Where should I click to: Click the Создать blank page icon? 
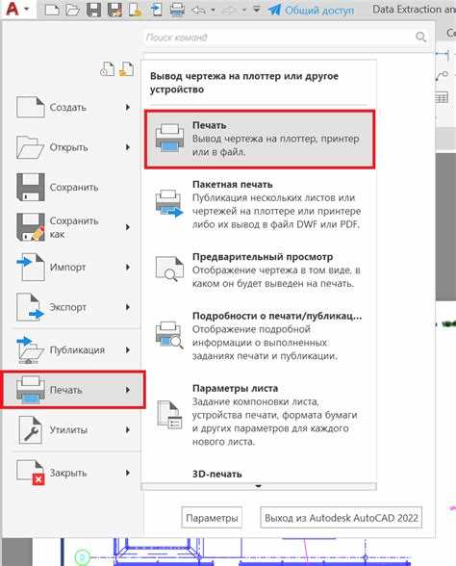(31, 107)
